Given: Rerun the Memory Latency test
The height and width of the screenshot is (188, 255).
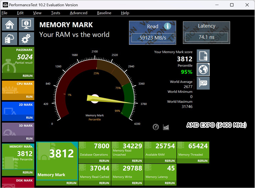Looking at the screenshot, I should pyautogui.click(x=170, y=183).
